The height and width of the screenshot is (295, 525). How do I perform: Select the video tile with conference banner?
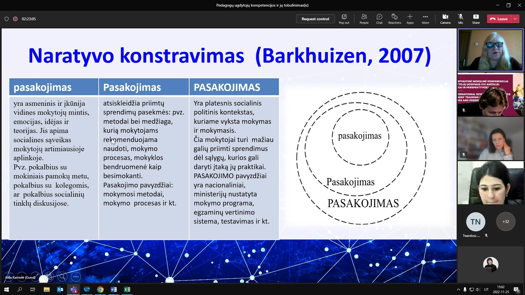(x=491, y=94)
